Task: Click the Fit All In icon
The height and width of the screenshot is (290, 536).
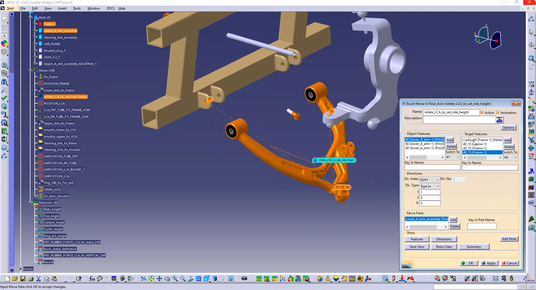Action: pyautogui.click(x=152, y=278)
